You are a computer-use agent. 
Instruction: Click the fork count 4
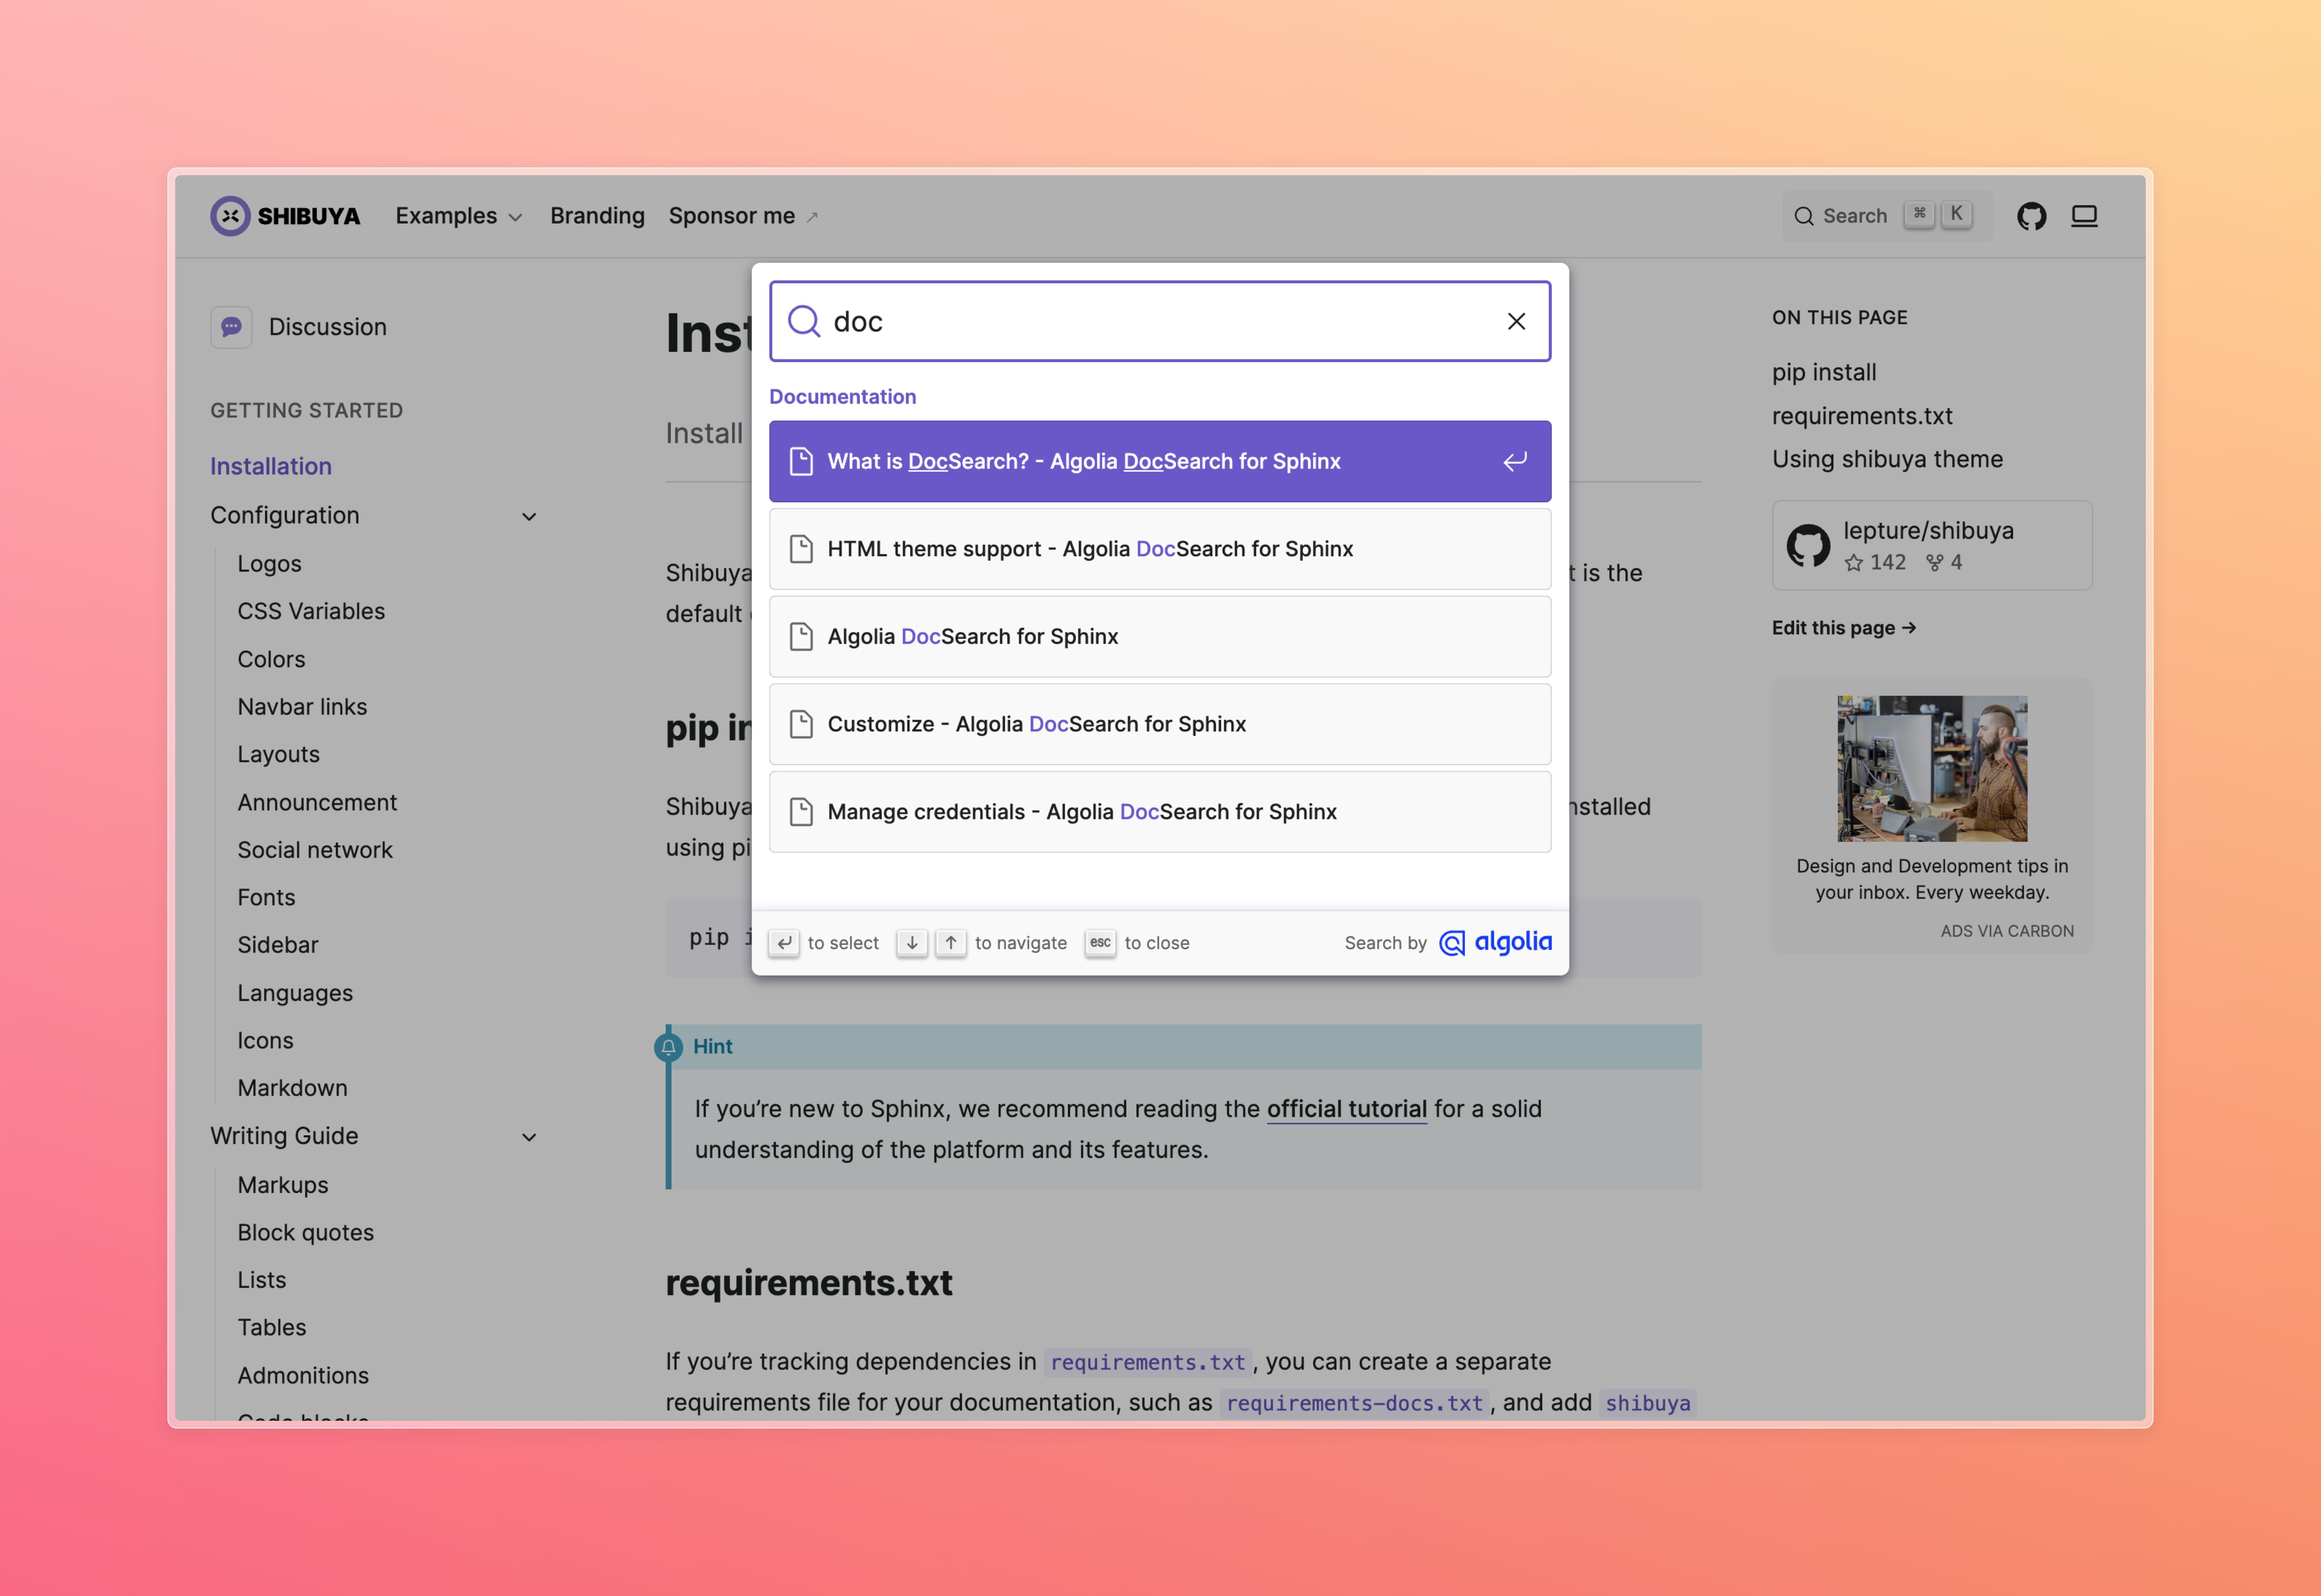1944,563
